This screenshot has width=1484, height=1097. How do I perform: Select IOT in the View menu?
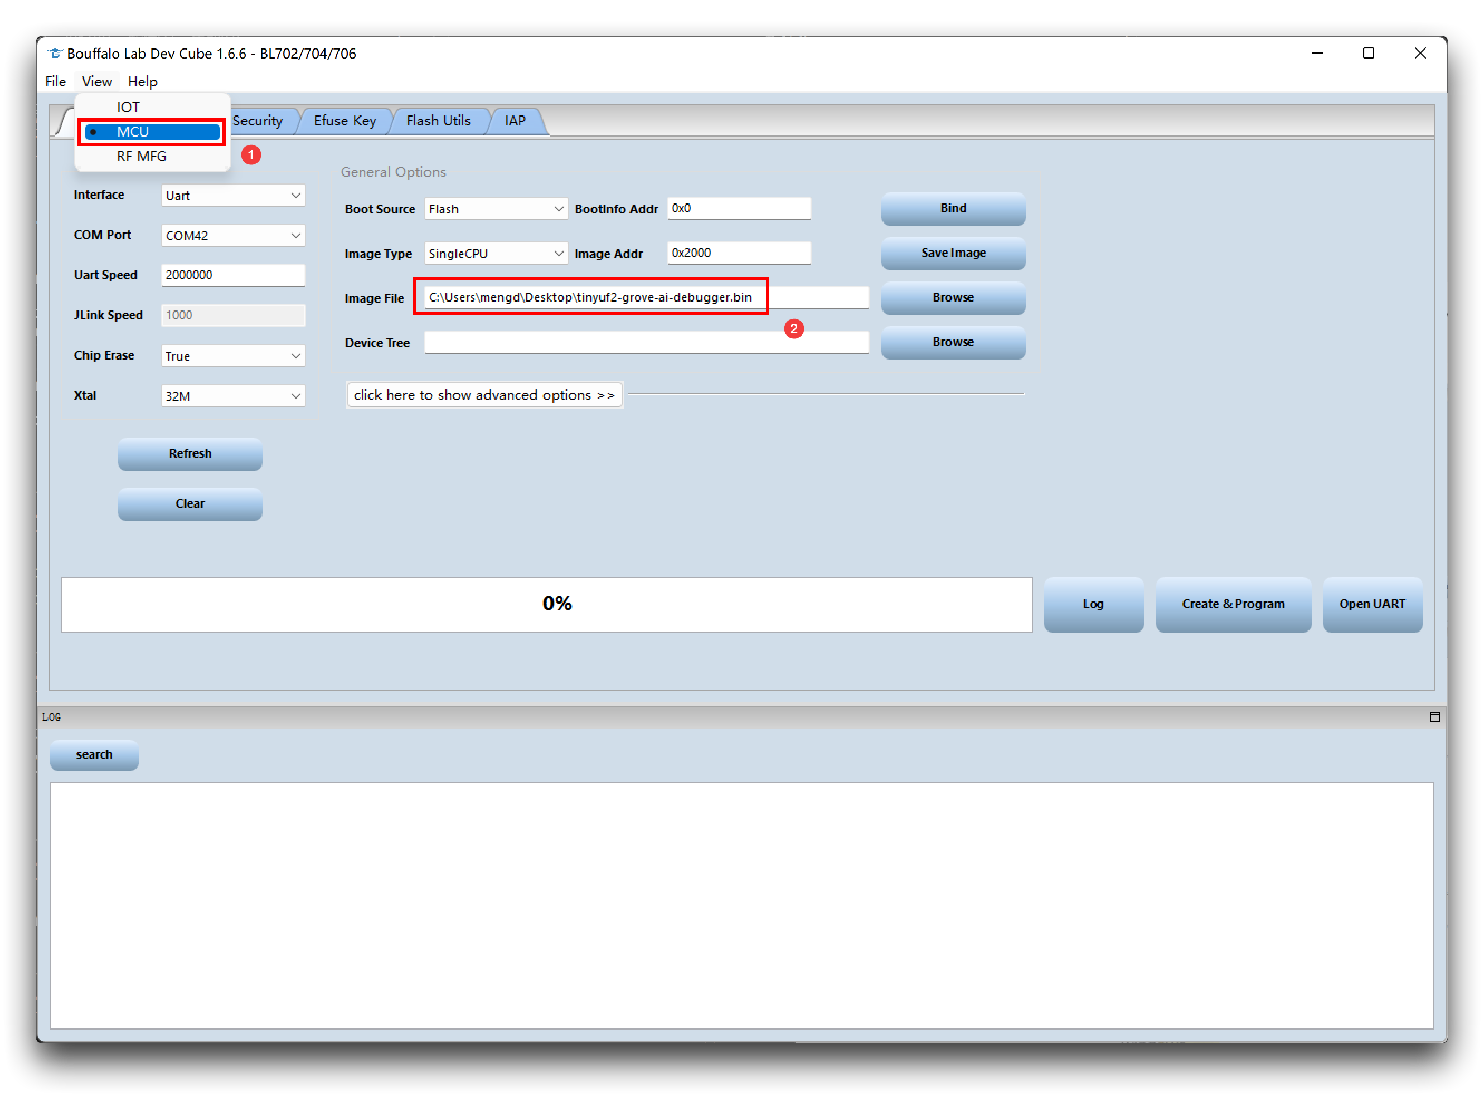(x=153, y=107)
